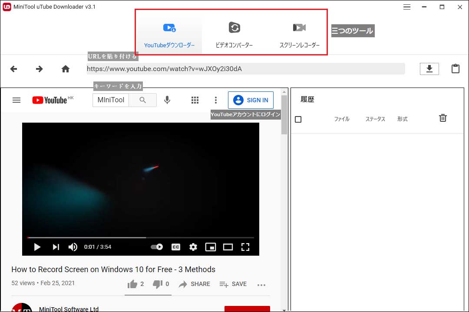The height and width of the screenshot is (312, 469).
Task: Seek using the video progress bar
Action: coord(141,237)
